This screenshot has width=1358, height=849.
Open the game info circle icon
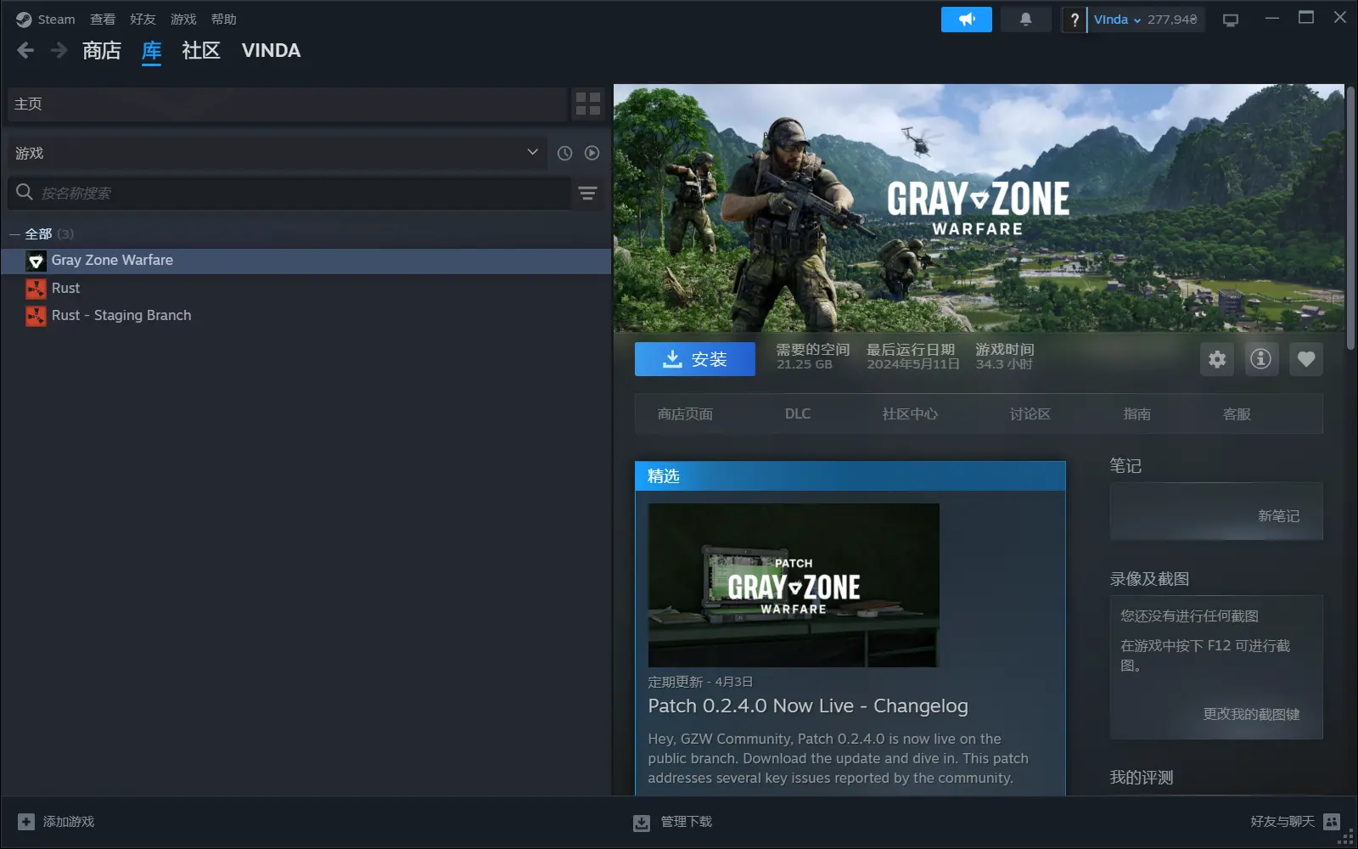coord(1261,358)
